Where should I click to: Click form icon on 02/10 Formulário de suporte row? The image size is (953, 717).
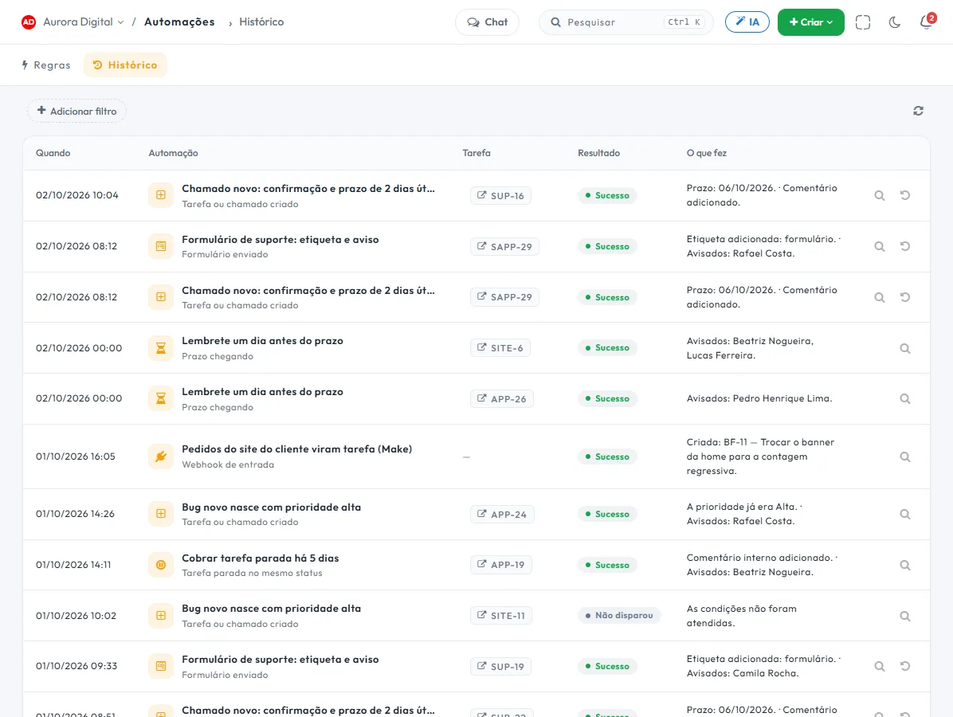coord(161,246)
